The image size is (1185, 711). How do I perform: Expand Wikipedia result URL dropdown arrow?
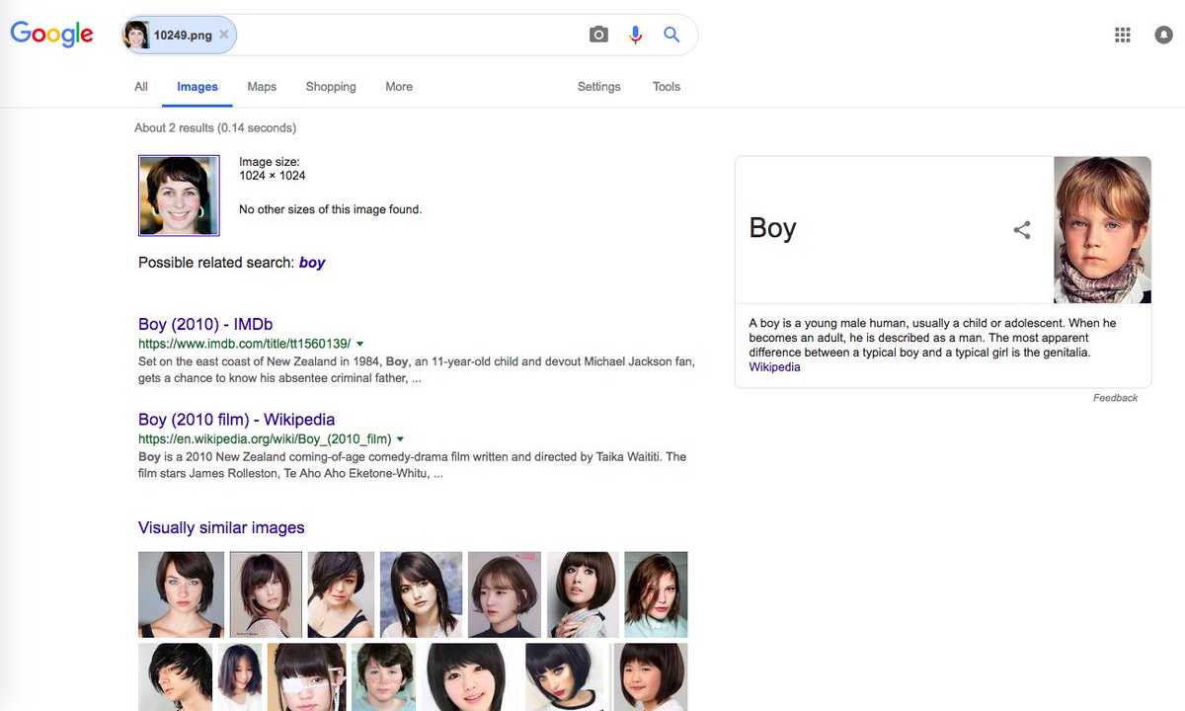click(400, 439)
